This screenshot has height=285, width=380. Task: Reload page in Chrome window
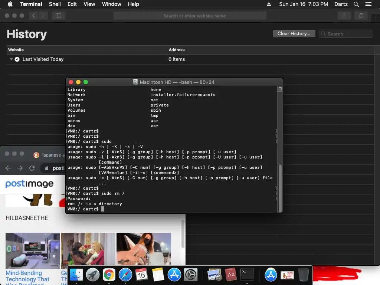click(32, 168)
